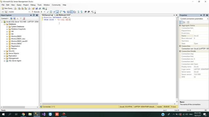Expand the SQL Server Agent node
This screenshot has height=117, width=209.
(5, 61)
